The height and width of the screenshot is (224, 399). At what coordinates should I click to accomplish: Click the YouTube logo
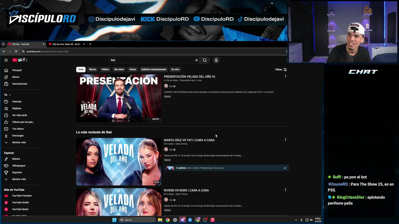tap(20, 60)
